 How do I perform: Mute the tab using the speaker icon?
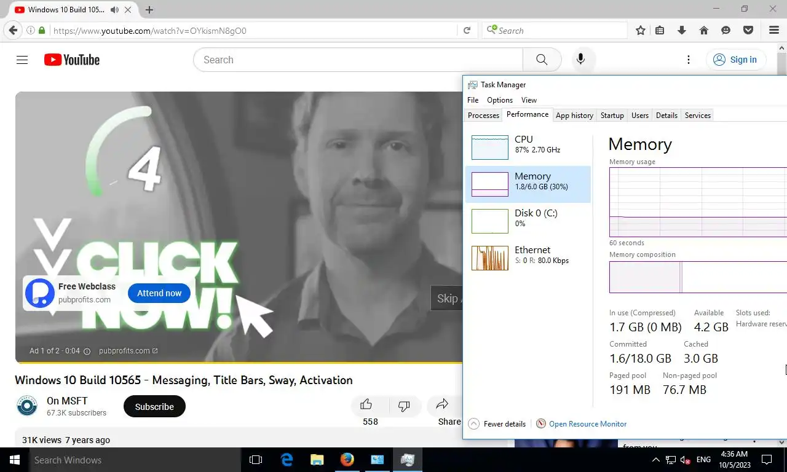point(115,10)
